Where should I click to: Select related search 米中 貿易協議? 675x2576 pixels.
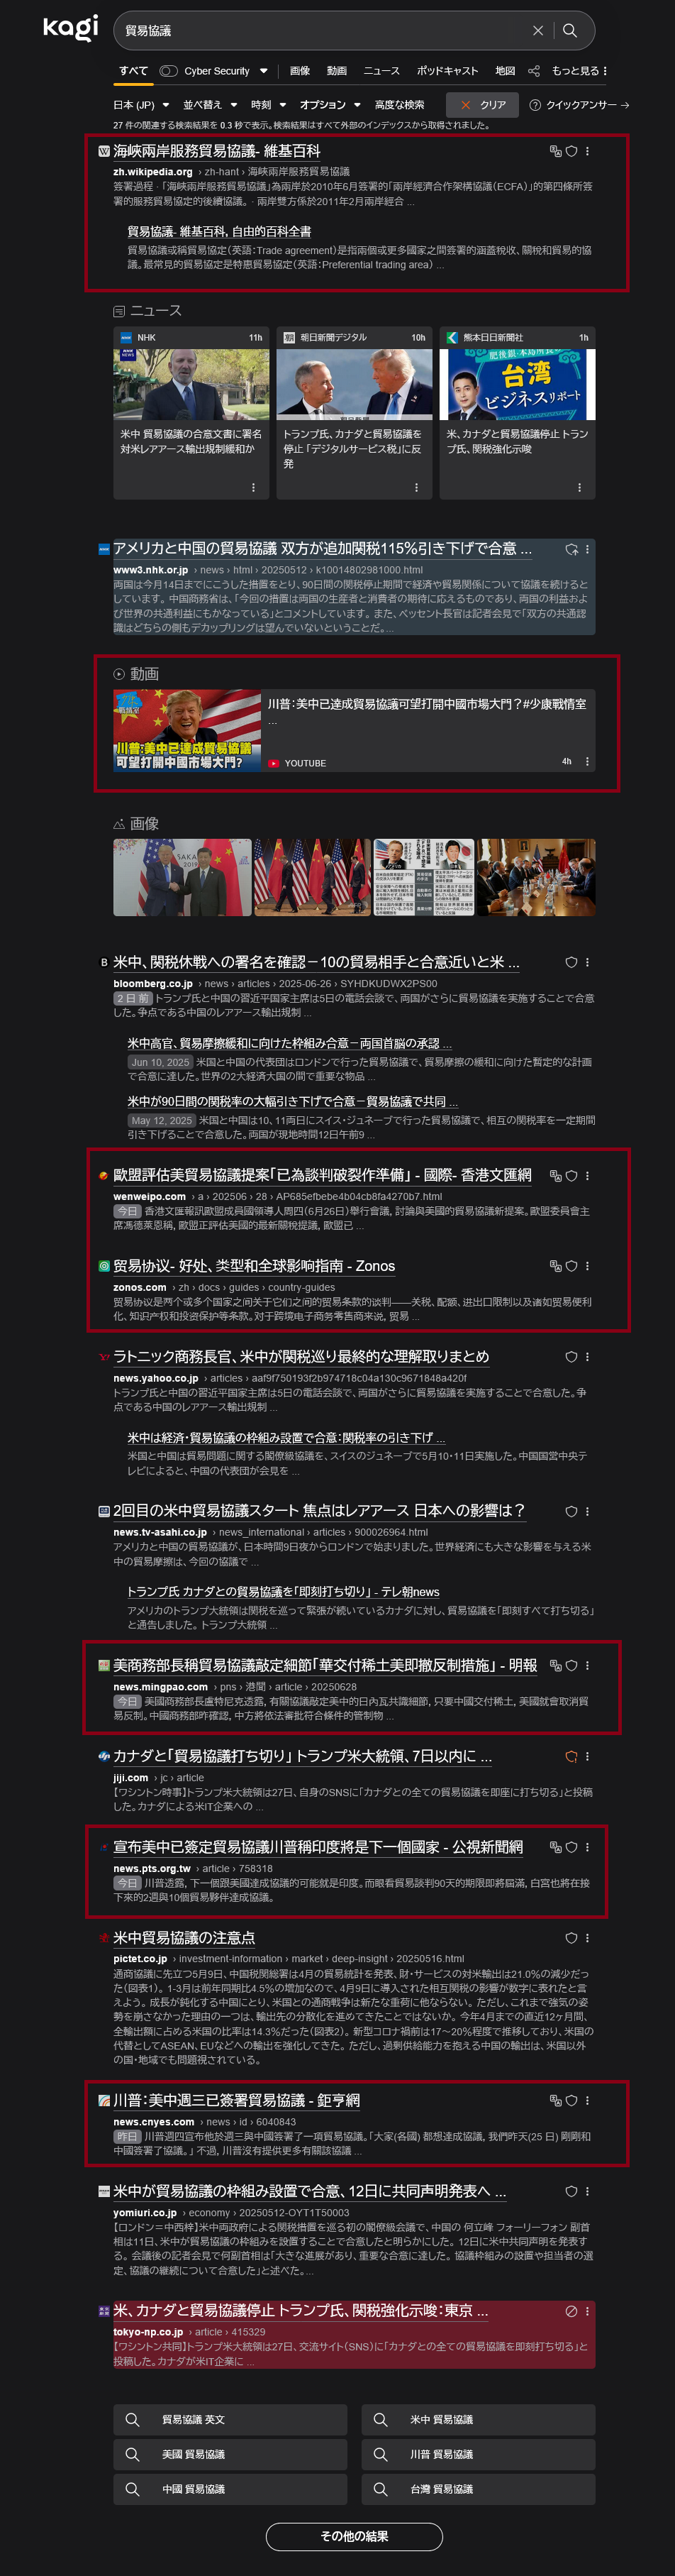(x=479, y=2419)
